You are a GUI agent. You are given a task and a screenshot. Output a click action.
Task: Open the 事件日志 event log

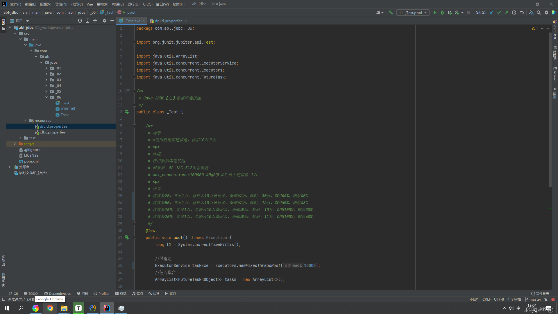tap(540, 293)
